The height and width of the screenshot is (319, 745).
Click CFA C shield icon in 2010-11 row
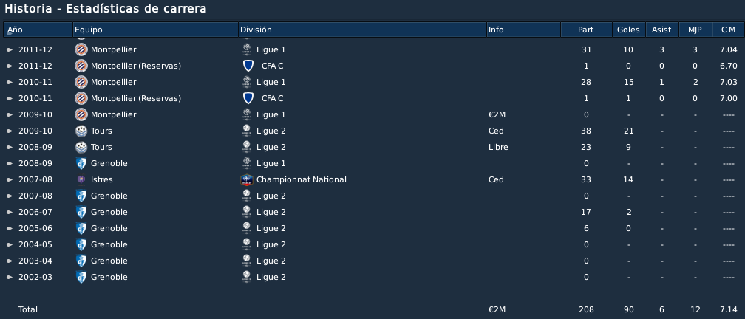(x=248, y=98)
